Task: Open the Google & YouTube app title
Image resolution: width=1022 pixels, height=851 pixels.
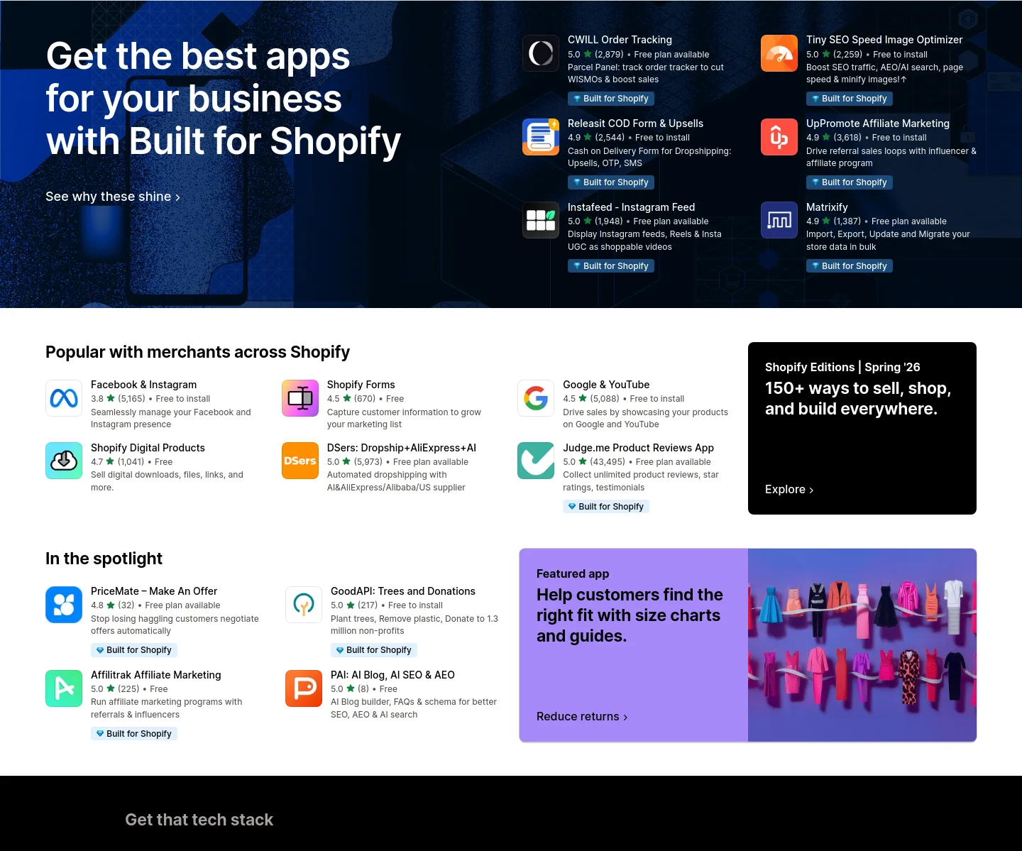Action: tap(606, 385)
